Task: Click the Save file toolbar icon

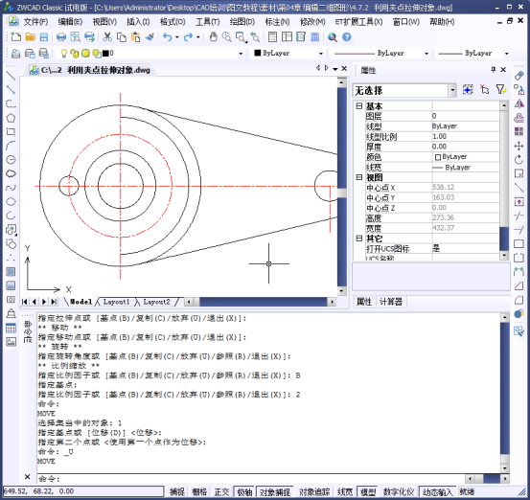Action: [44, 37]
